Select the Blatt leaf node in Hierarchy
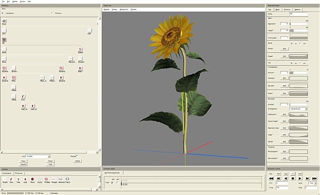320x195 pixels. pos(80,69)
